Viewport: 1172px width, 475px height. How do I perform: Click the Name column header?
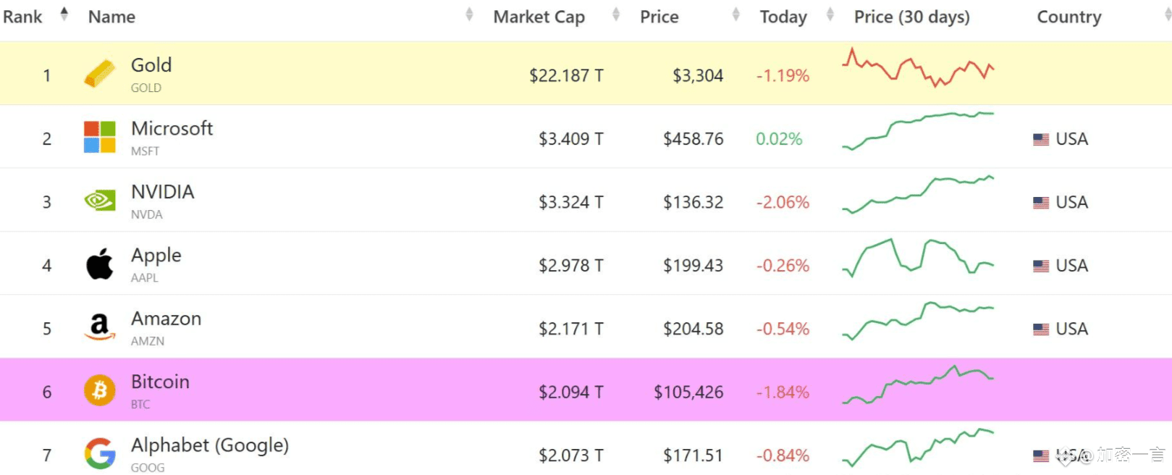(111, 17)
